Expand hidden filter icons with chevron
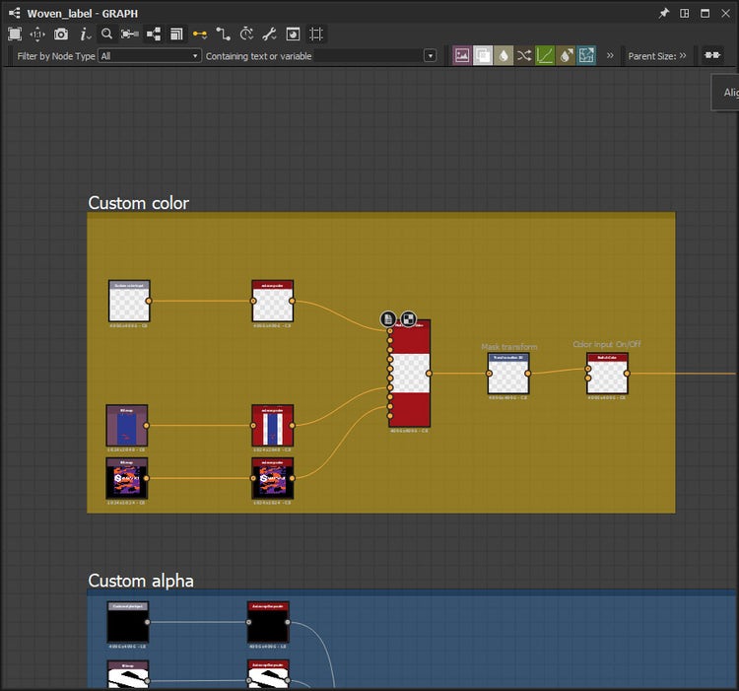Screen dimensions: 739x691 610,56
